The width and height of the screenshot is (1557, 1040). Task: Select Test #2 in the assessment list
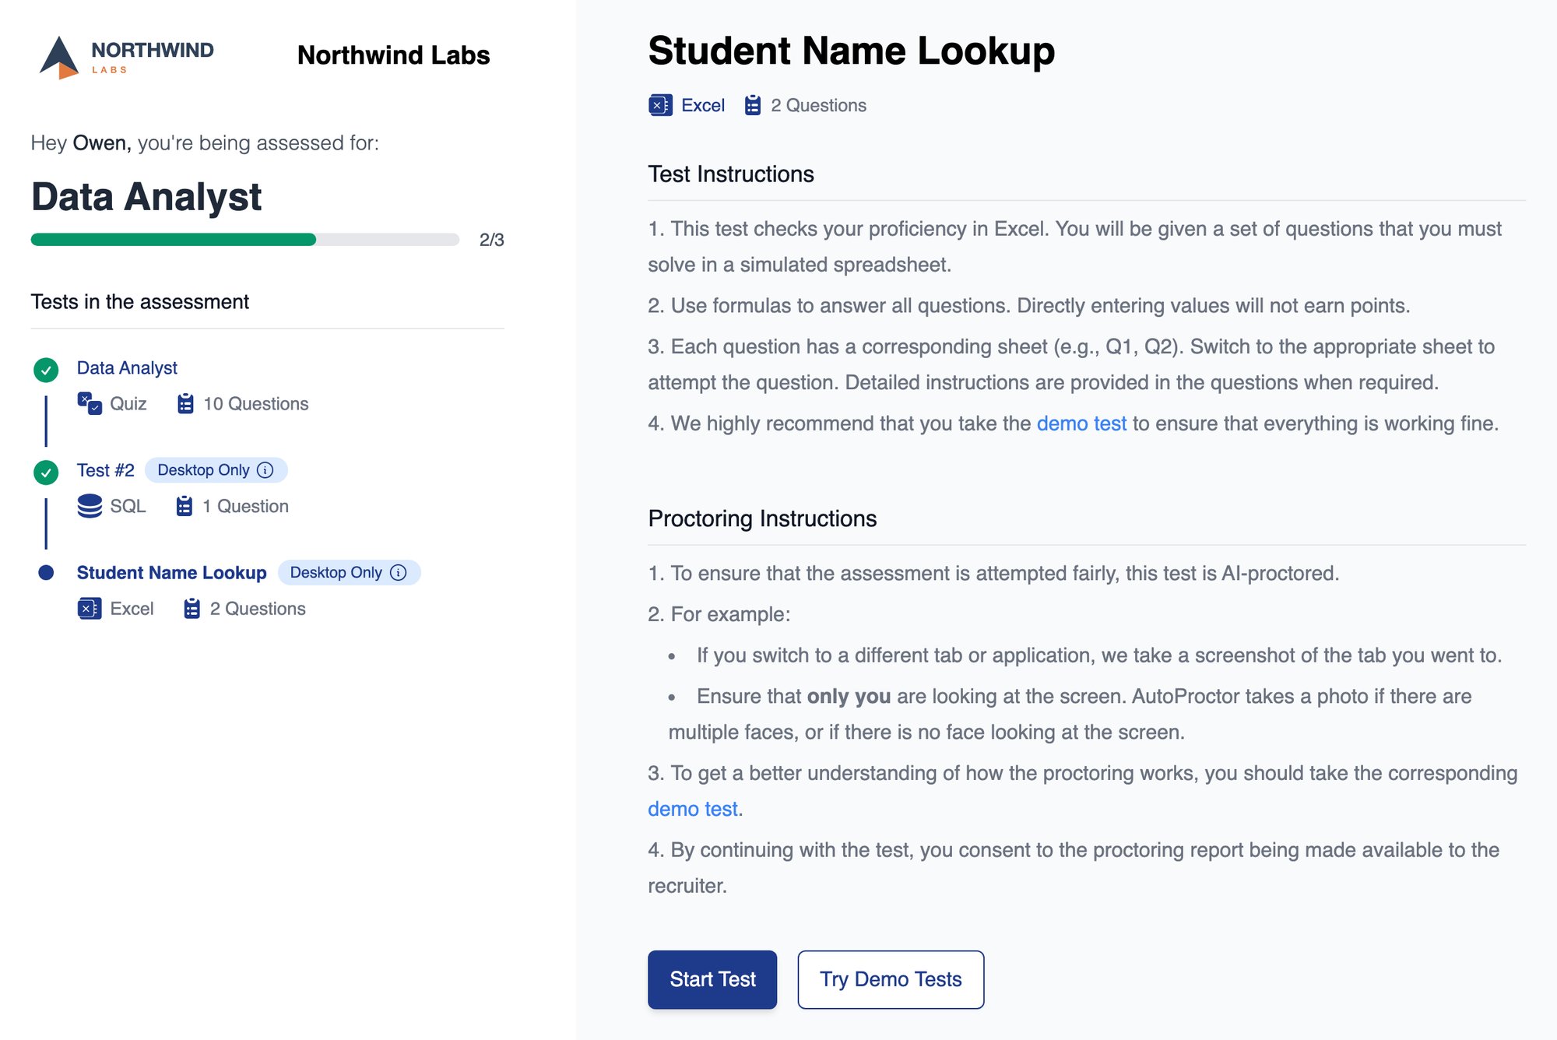pyautogui.click(x=106, y=470)
